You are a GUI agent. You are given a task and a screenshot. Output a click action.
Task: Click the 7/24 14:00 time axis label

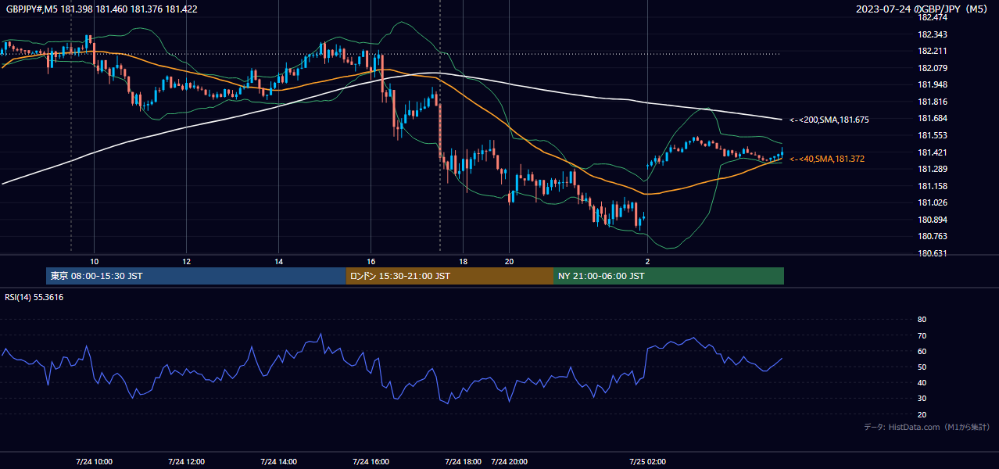279,462
